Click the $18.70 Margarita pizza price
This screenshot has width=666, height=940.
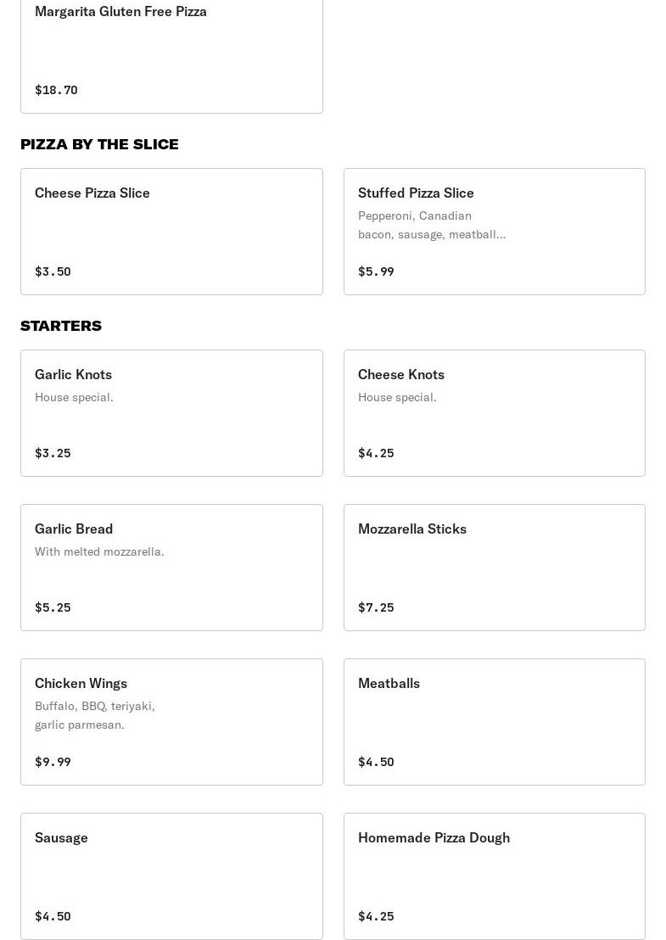pos(56,90)
